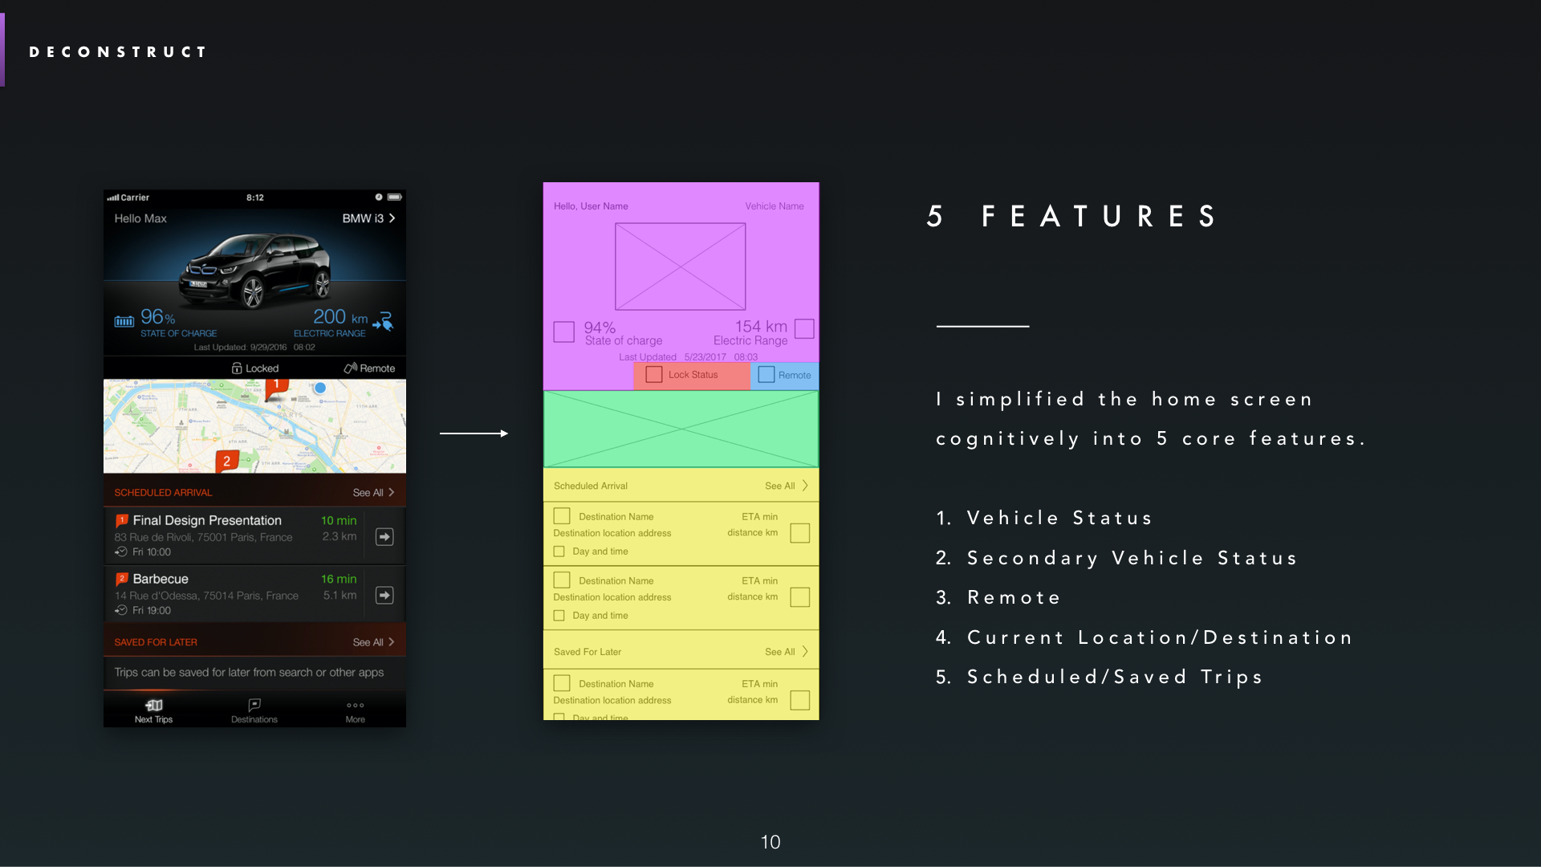Viewport: 1541px width, 867px height.
Task: Open See All for Saved For Later in app
Action: 374,642
